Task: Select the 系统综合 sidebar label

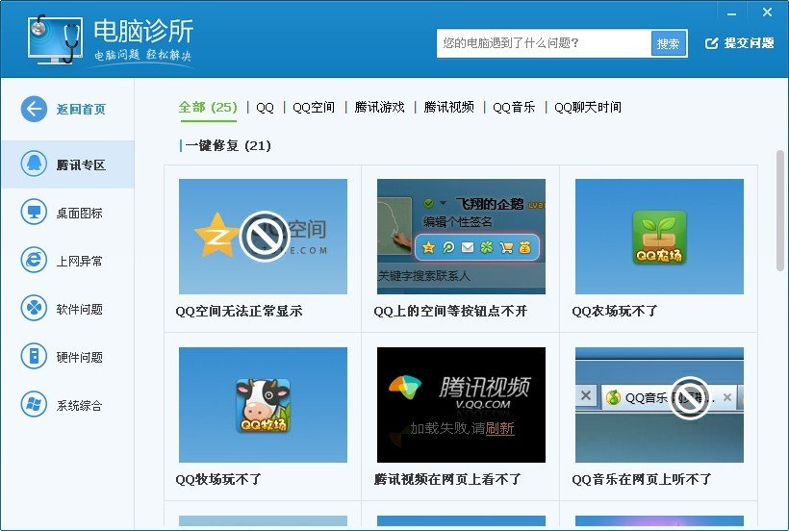Action: (x=80, y=405)
